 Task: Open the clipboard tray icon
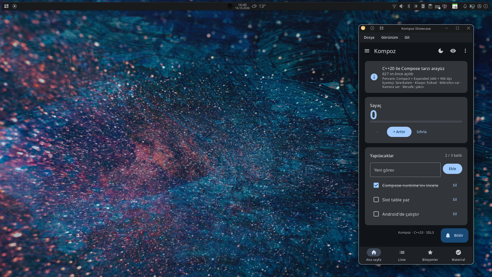(430, 6)
